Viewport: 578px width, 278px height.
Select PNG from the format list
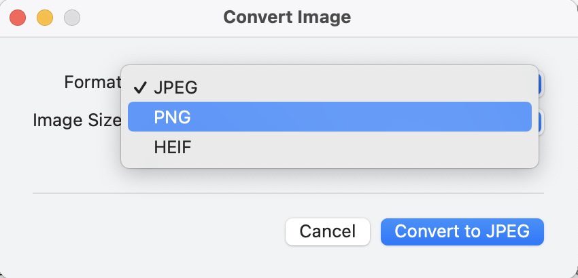[173, 117]
